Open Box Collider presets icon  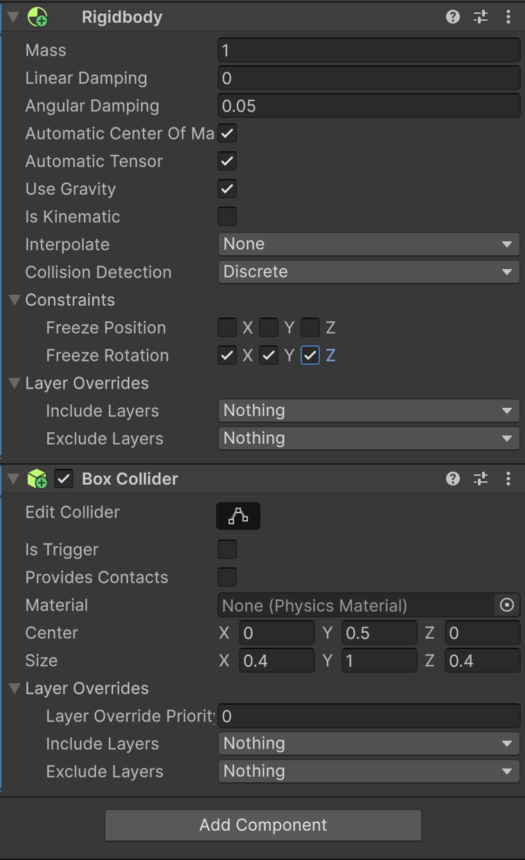tap(481, 479)
